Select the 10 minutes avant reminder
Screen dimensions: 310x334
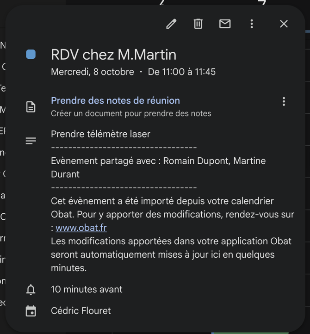click(87, 290)
